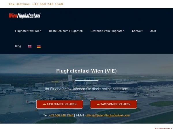Image resolution: width=173 pixels, height=129 pixels.
Task: Click the phone number link below the buttons
Action: (x=61, y=116)
